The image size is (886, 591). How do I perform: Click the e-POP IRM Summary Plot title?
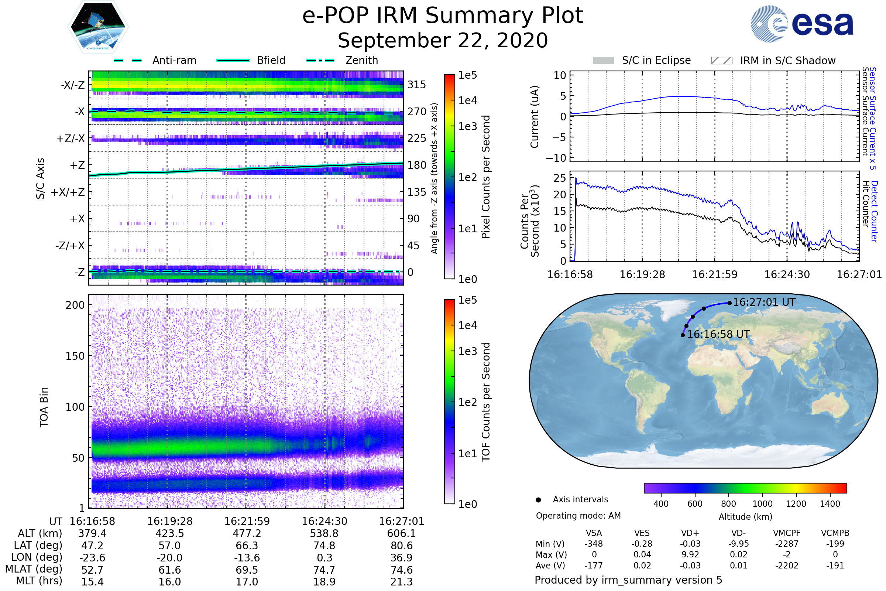(443, 16)
